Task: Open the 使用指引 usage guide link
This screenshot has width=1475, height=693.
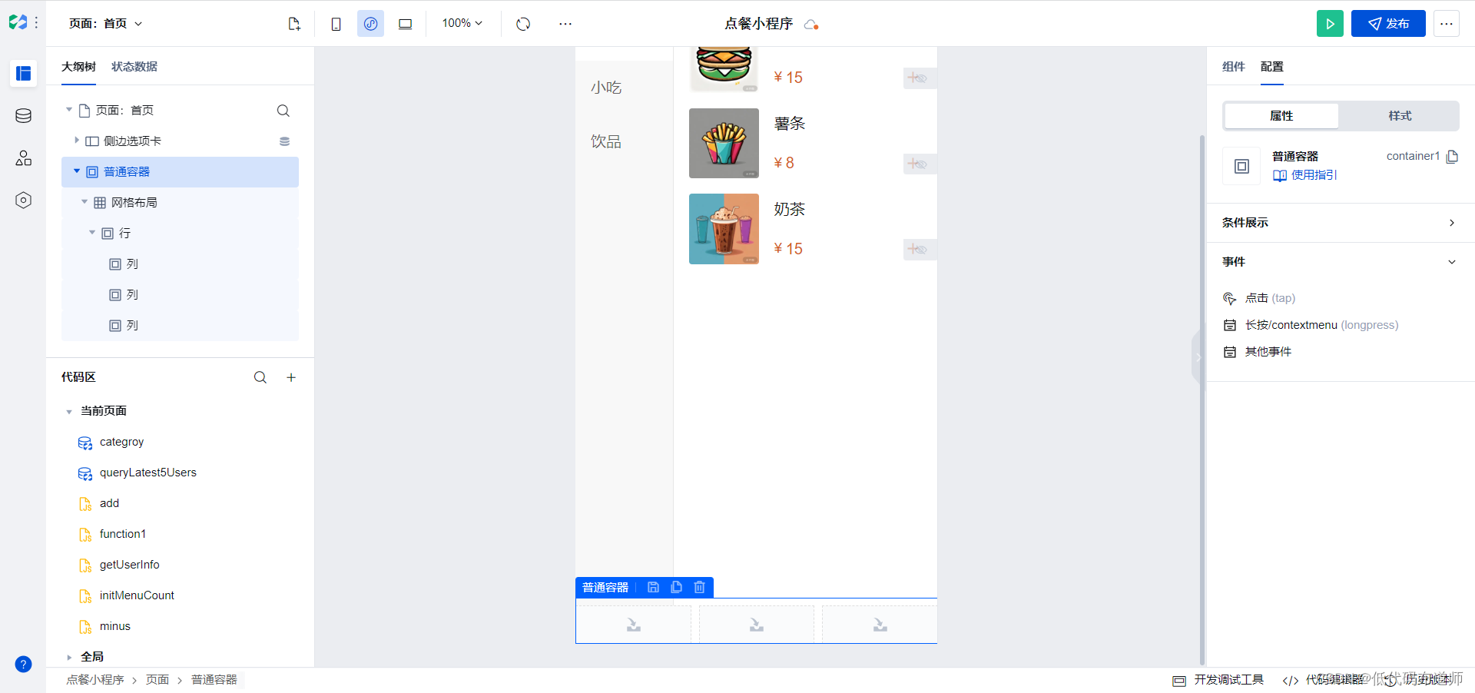Action: click(x=1305, y=175)
